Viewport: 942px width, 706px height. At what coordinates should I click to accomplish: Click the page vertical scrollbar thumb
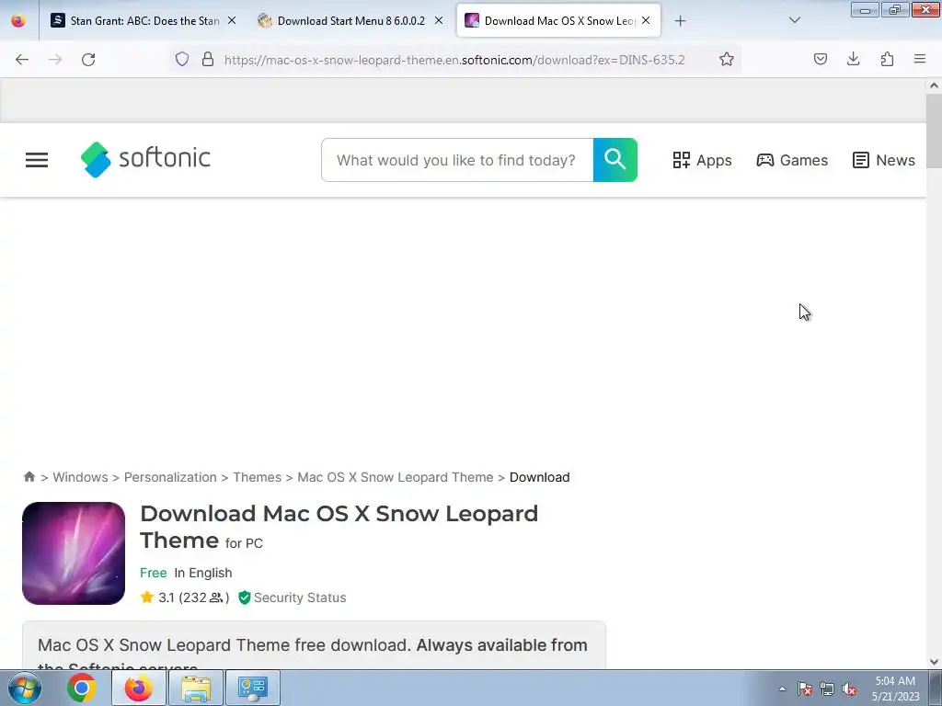coord(934,131)
